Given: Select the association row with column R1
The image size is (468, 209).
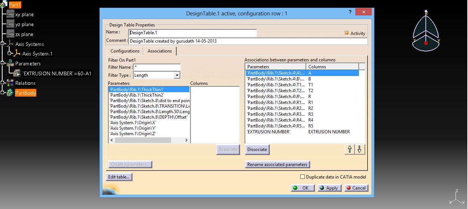Looking at the screenshot, I should point(302,102).
